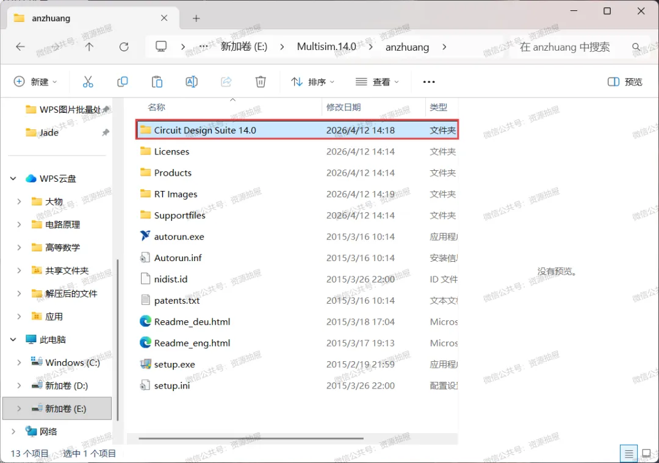Open the three-dot more options menu
Image resolution: width=659 pixels, height=463 pixels.
coord(429,82)
